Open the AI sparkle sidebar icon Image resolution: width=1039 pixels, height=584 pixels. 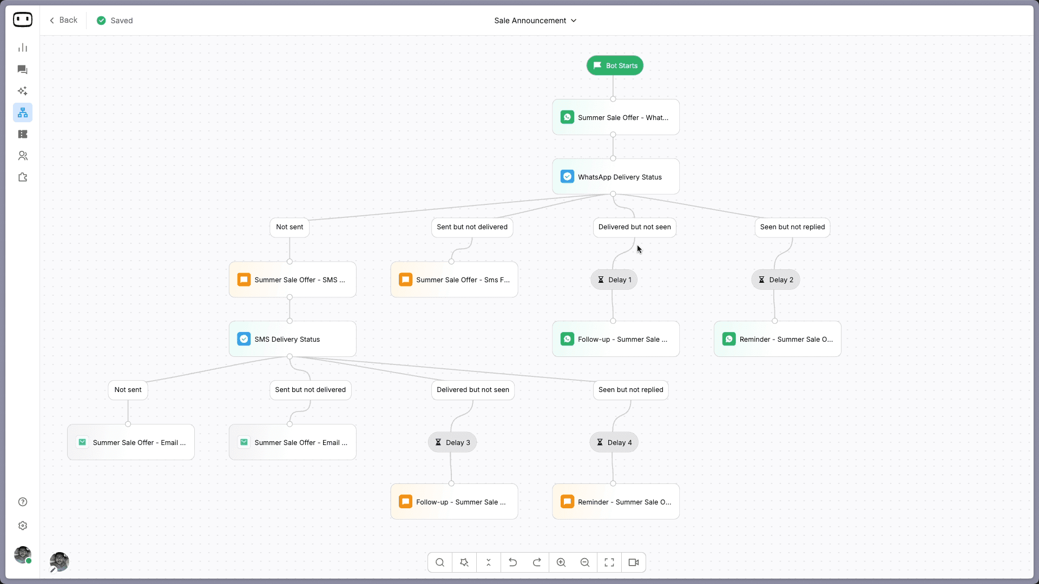coord(22,91)
